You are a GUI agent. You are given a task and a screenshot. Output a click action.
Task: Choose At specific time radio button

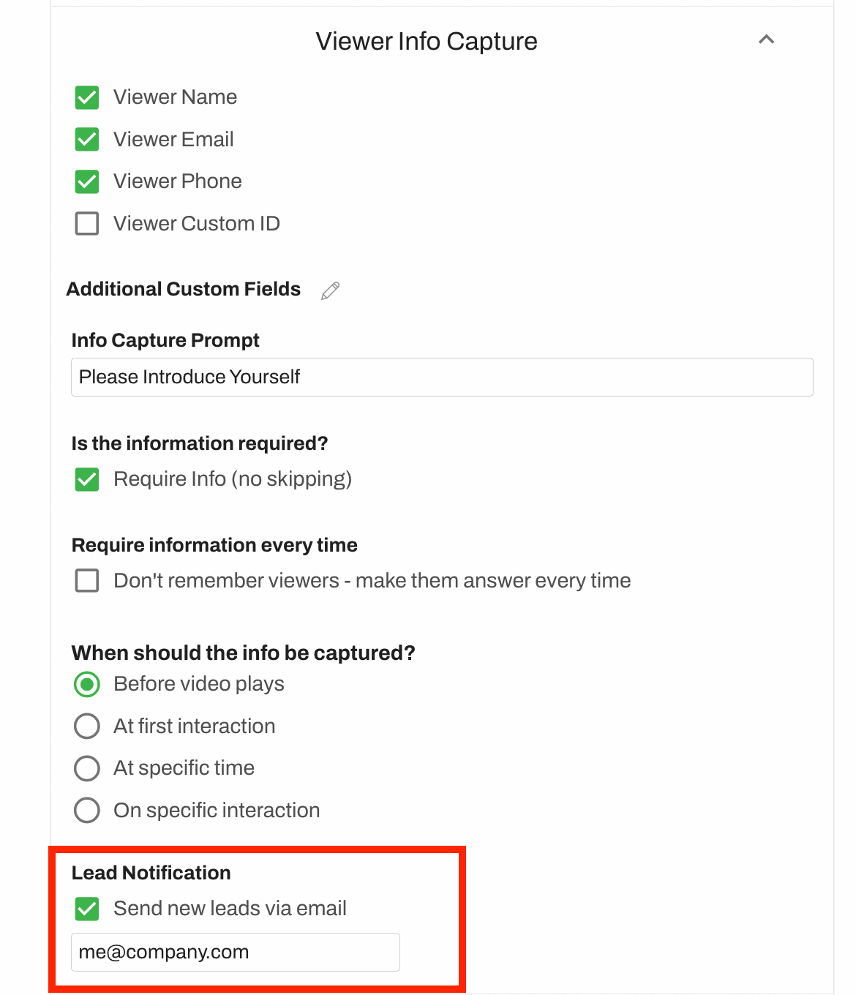[x=87, y=768]
